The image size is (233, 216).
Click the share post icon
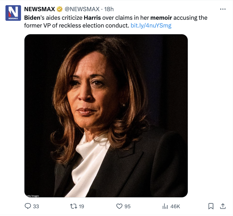pos(223,206)
